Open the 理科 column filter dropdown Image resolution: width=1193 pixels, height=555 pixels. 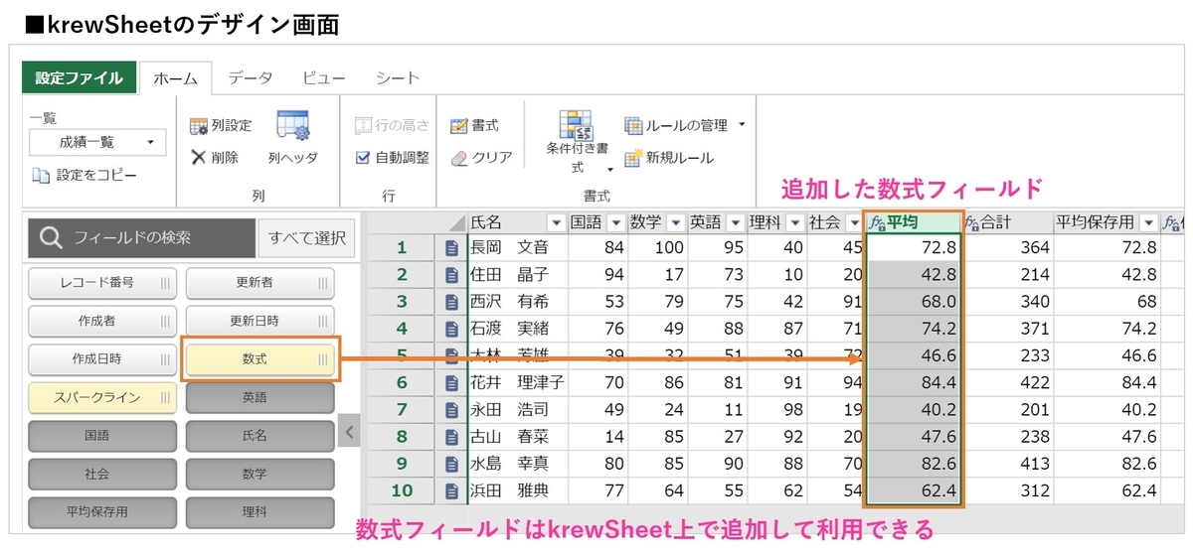794,222
